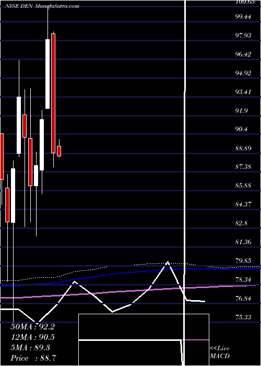Click the 82.8 price axis label

(242, 223)
